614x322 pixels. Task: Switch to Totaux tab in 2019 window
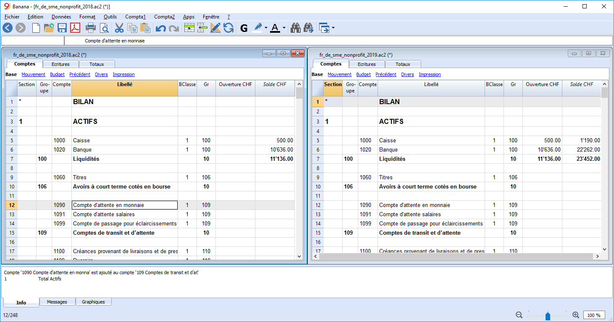[x=403, y=64]
